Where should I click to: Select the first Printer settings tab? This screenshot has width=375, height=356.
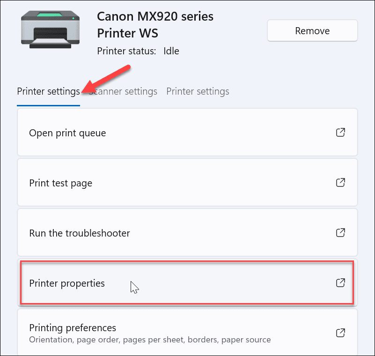point(48,91)
